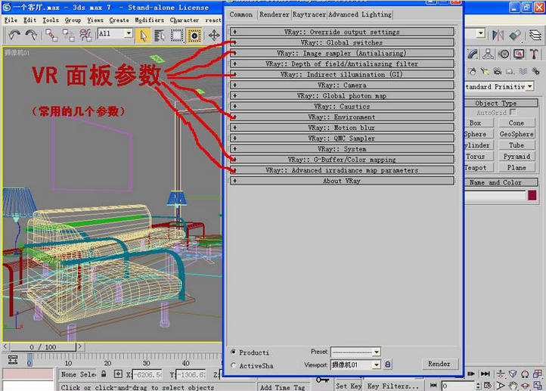Expand VRay G-Buffer/Color mapping rollout
Image resolution: width=546 pixels, height=391 pixels.
[342, 160]
